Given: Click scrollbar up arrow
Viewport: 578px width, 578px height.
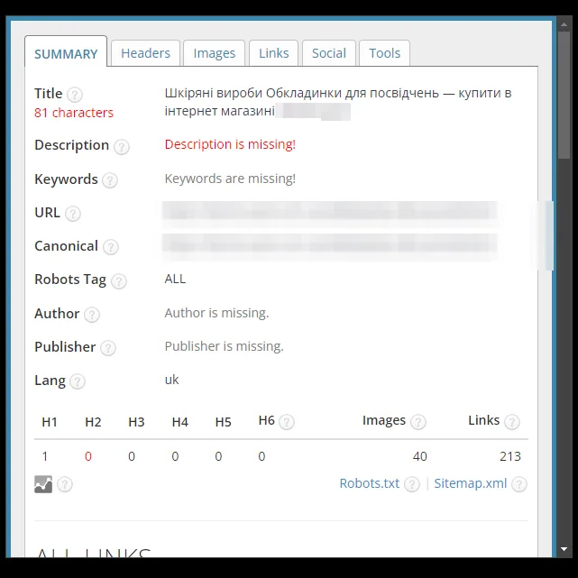Looking at the screenshot, I should click(x=564, y=24).
